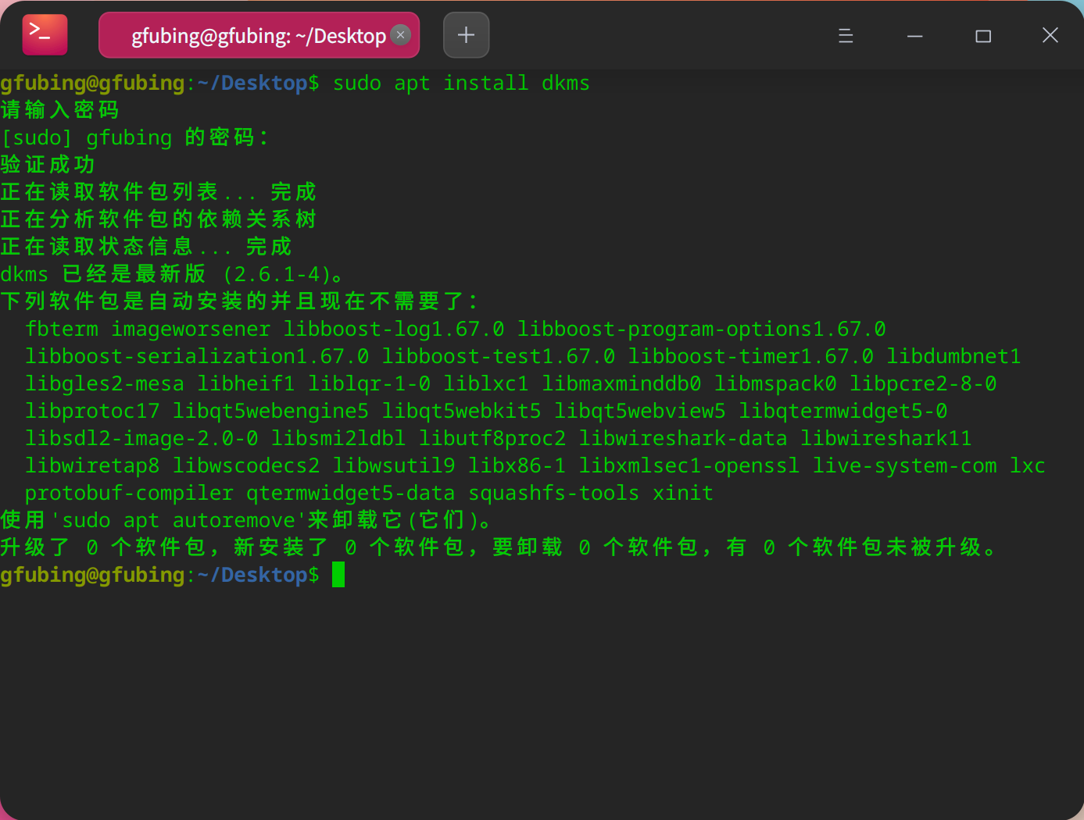Click the package name 'lxc'
This screenshot has width=1084, height=820.
tap(1028, 465)
